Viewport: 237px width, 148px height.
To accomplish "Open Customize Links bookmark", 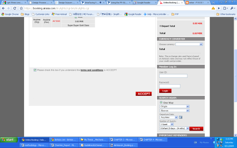I will 41,14.
